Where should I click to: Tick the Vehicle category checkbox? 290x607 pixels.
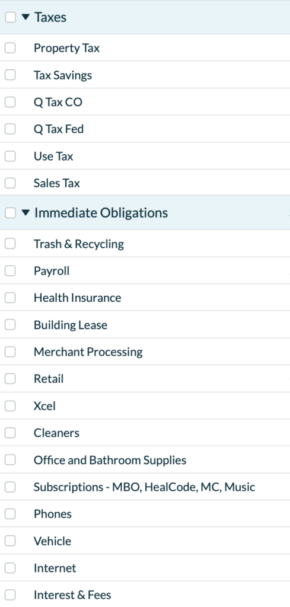pyautogui.click(x=10, y=541)
